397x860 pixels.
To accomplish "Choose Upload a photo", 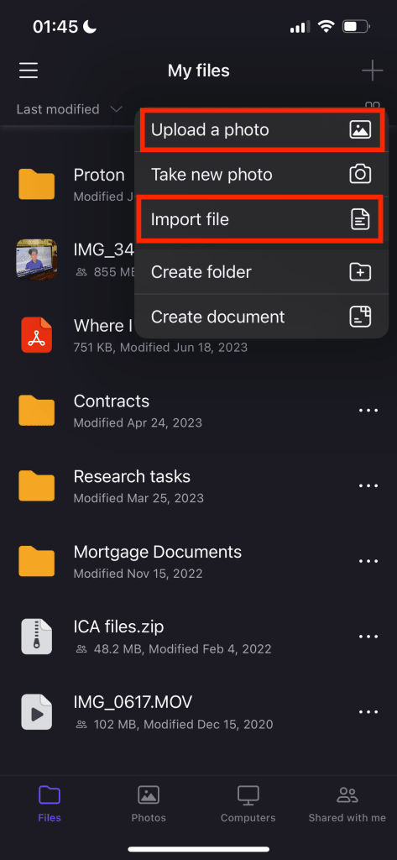I will click(262, 130).
